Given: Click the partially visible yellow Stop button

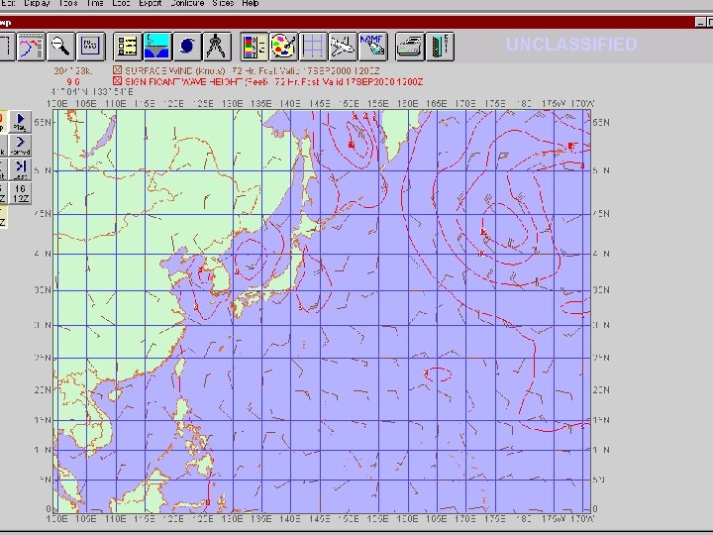Looking at the screenshot, I should [x=3, y=122].
